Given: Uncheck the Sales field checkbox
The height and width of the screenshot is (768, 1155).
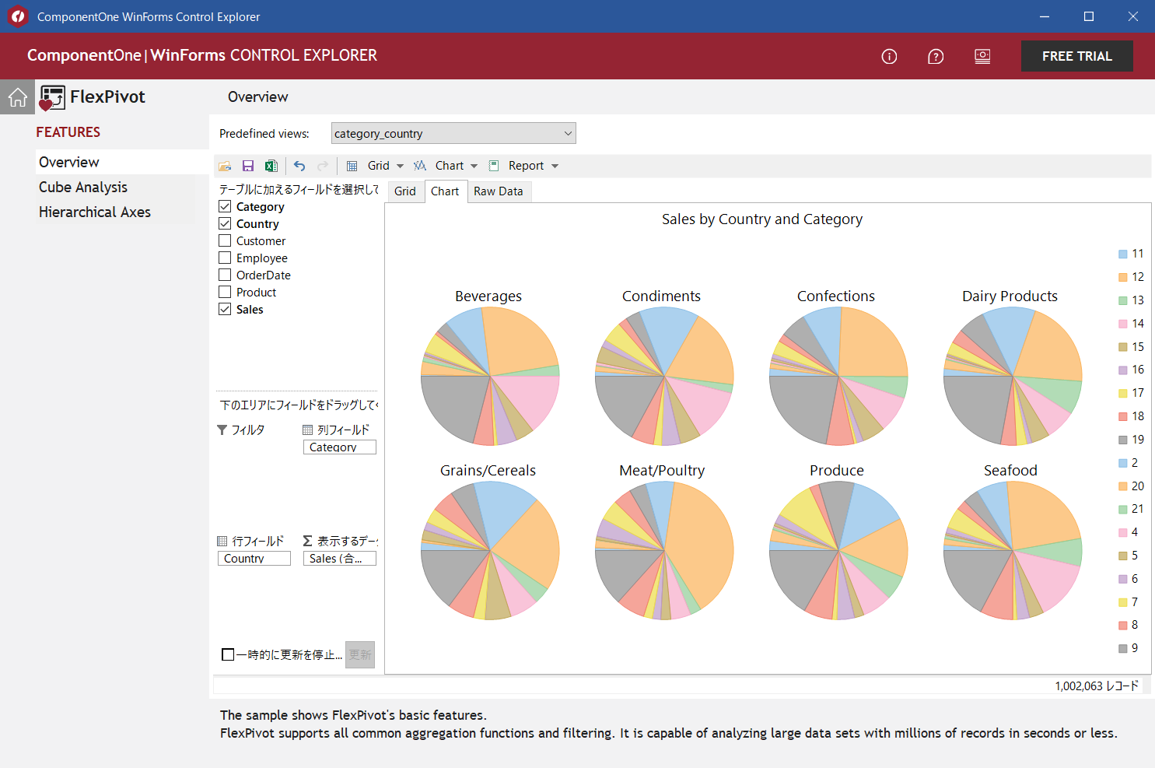Looking at the screenshot, I should click(x=225, y=309).
